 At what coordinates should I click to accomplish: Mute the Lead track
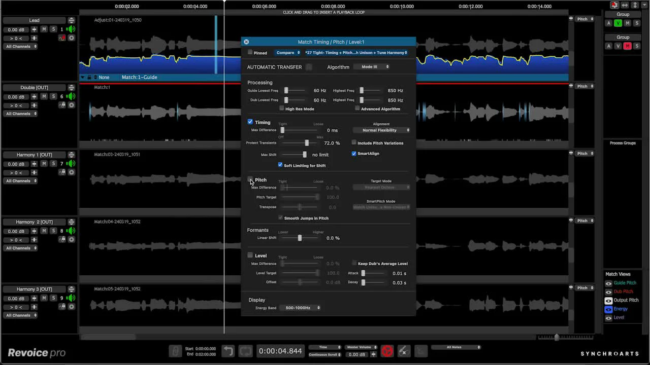44,29
